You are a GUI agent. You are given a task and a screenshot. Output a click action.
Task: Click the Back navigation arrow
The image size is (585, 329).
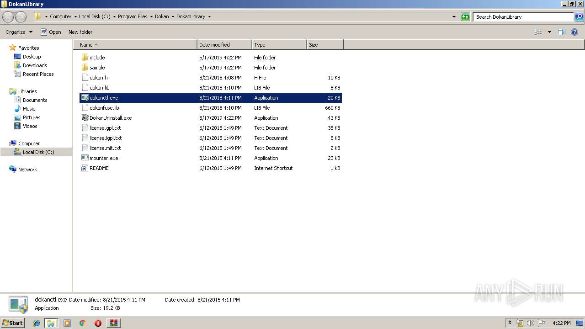coord(8,17)
